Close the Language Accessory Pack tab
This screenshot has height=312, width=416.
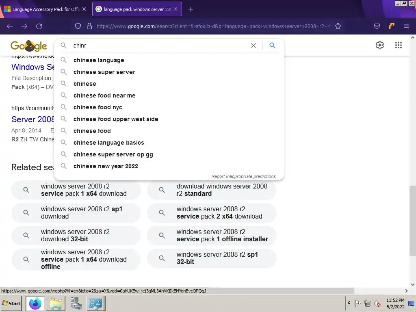pos(84,9)
